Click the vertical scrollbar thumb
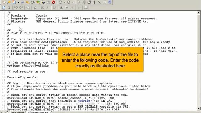The width and height of the screenshot is (201, 113). pos(199,34)
